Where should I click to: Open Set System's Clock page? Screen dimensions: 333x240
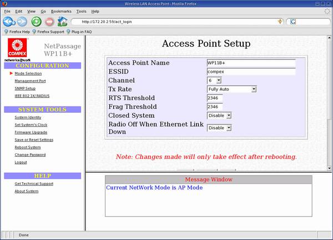point(31,125)
